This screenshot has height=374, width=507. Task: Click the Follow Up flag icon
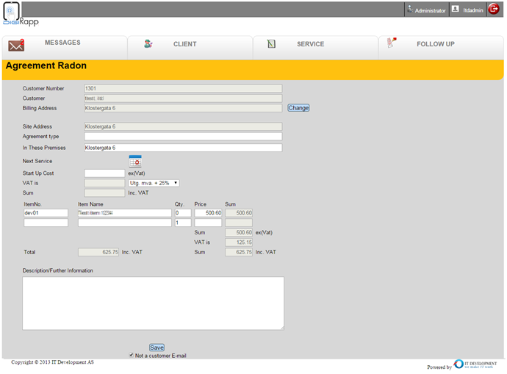[x=392, y=43]
